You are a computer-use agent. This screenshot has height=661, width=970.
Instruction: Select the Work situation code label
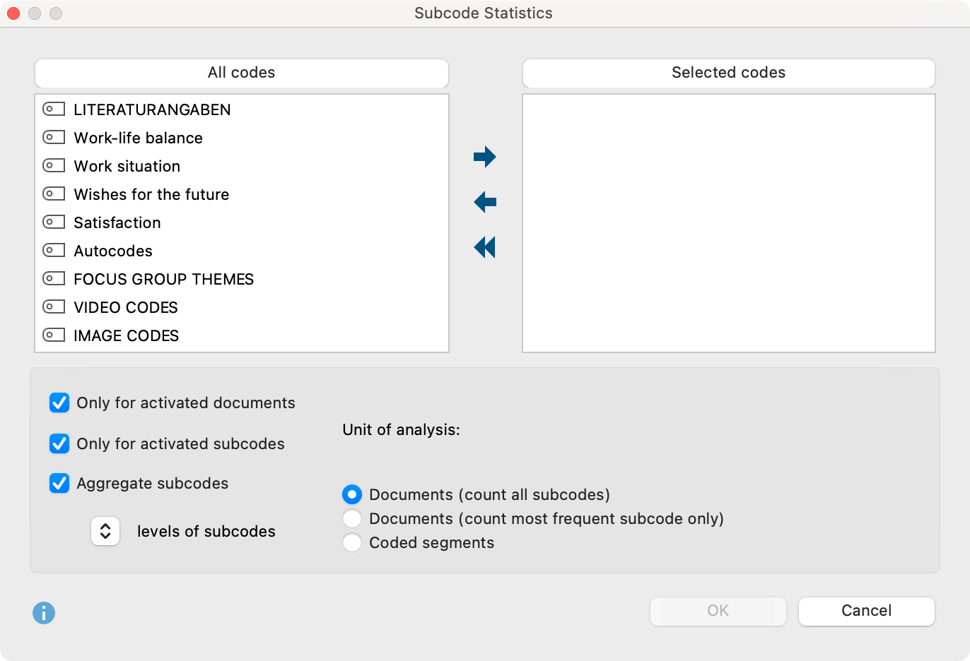point(127,166)
